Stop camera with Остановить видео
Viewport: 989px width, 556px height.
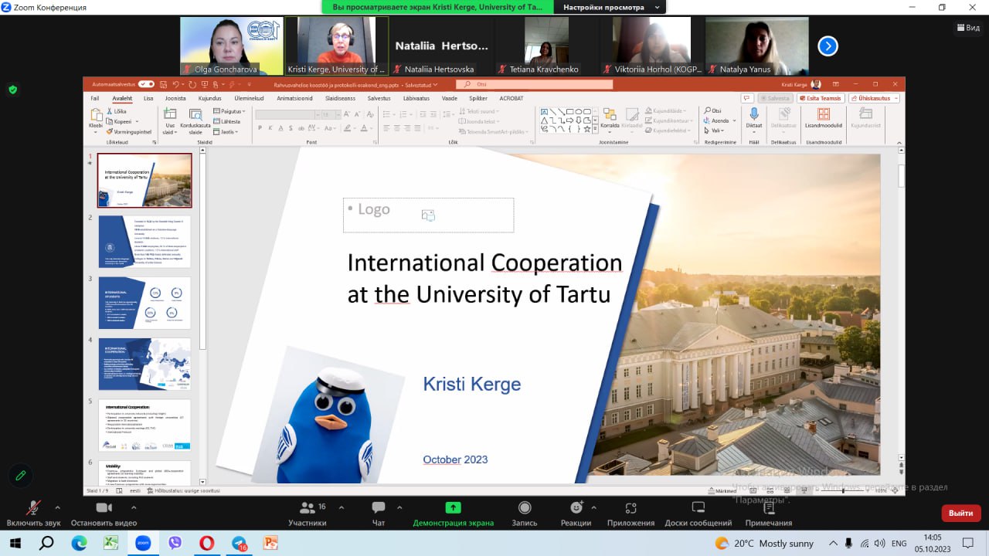pos(103,513)
